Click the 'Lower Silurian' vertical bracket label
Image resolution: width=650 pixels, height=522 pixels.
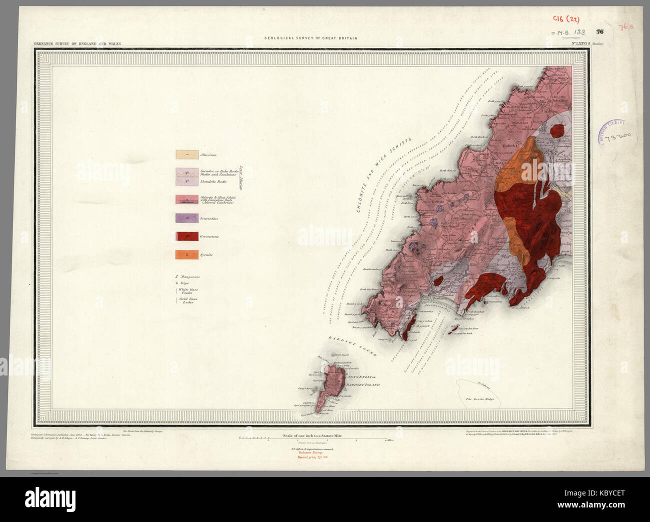coord(240,178)
